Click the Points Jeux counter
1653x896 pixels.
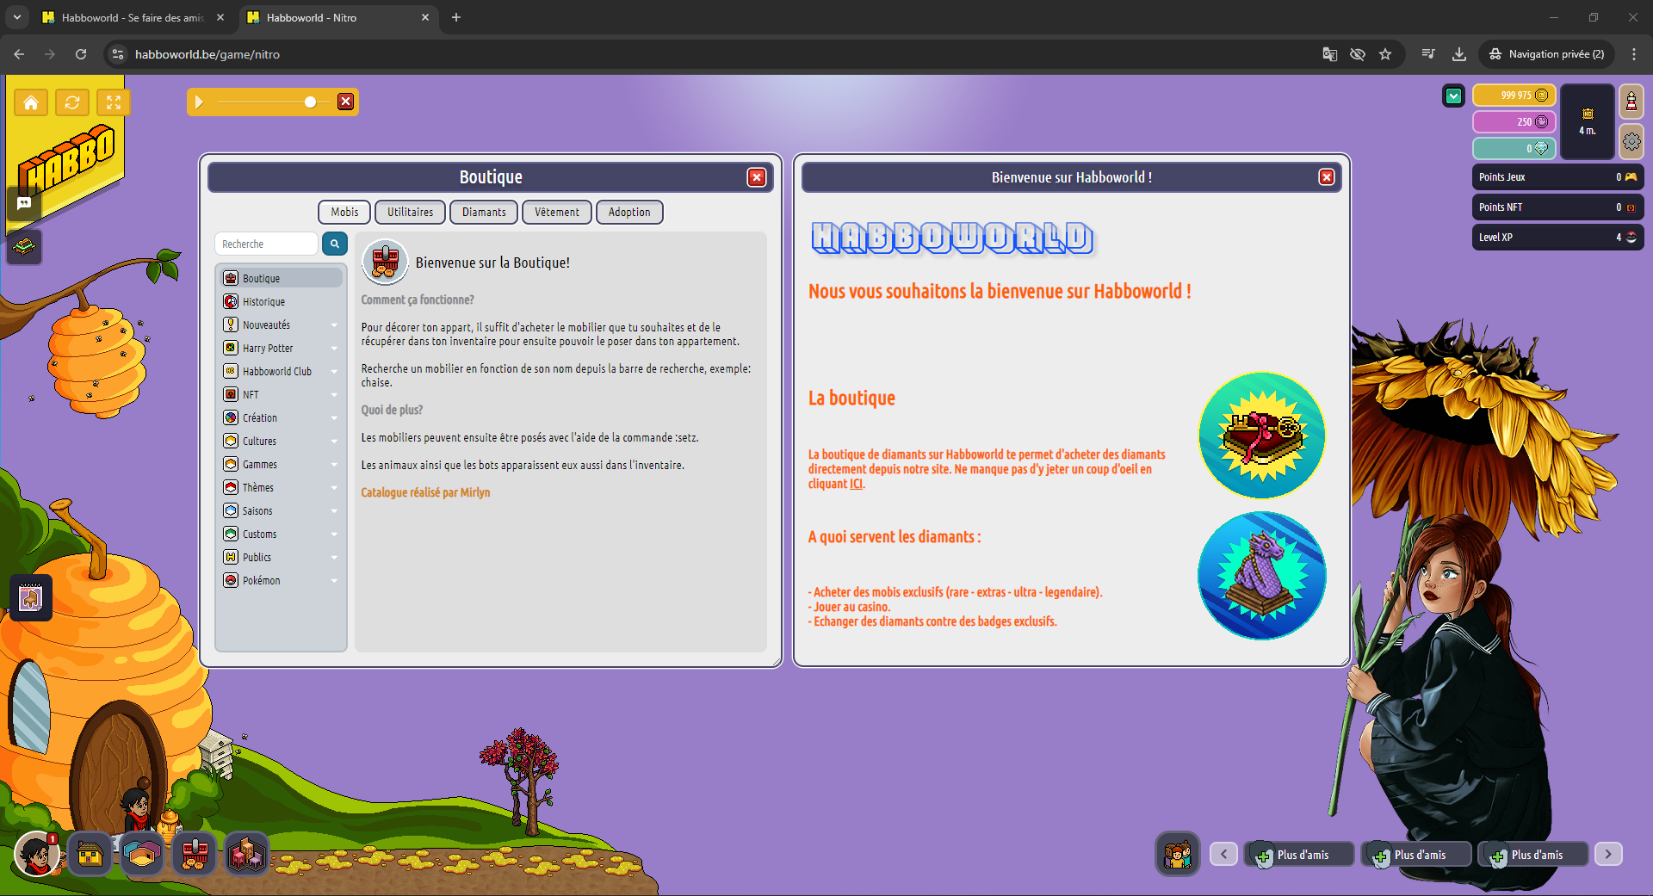1557,177
